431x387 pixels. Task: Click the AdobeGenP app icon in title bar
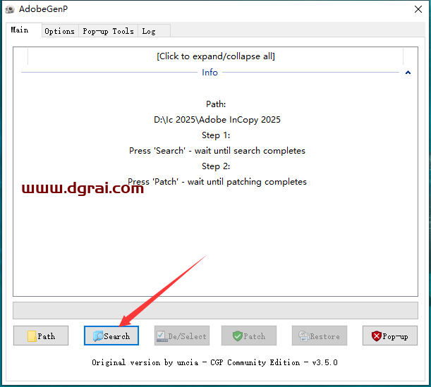pos(10,9)
